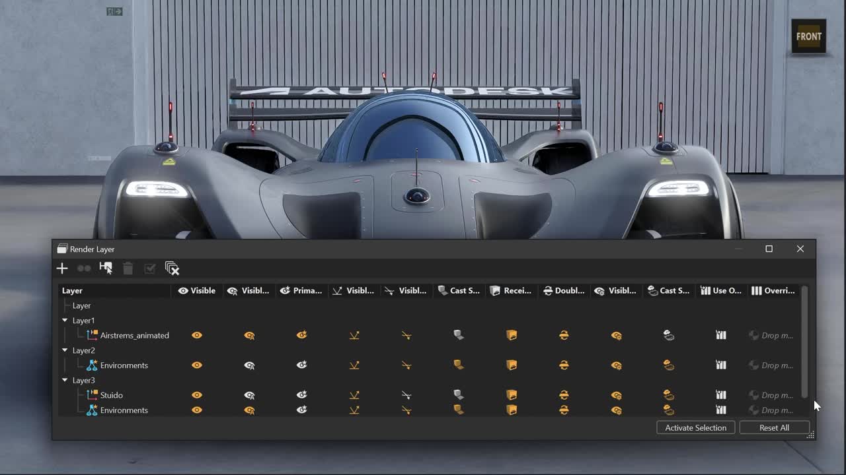
Task: Toggle reflections visibility icon for Layer2's Environments
Action: [354, 365]
